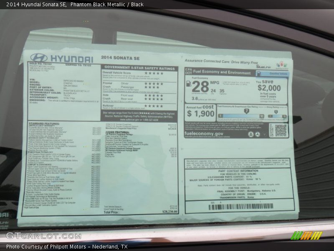
Task: Click the ADDED FEATURES heading
Action: (117, 132)
